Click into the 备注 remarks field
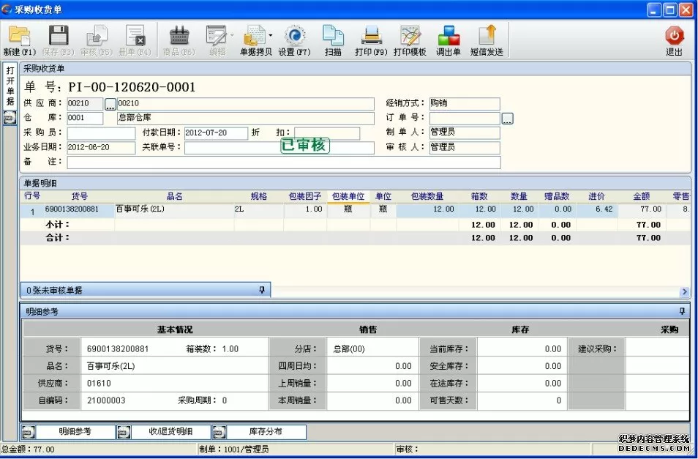This screenshot has height=459, width=698. (283, 163)
